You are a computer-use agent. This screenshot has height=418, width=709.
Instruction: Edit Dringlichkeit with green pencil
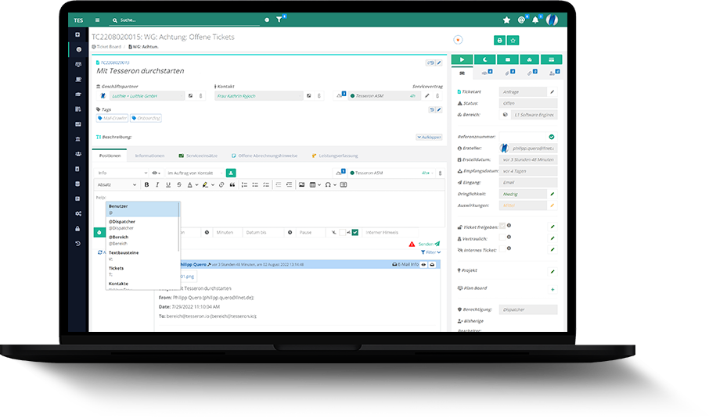pos(552,194)
